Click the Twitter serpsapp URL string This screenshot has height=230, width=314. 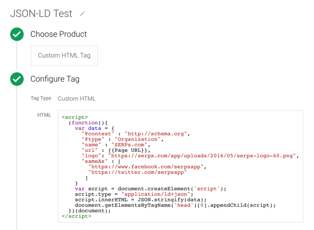137,172
